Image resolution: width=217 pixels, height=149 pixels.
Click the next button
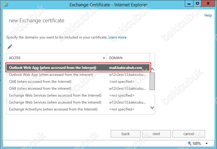coord(157,134)
